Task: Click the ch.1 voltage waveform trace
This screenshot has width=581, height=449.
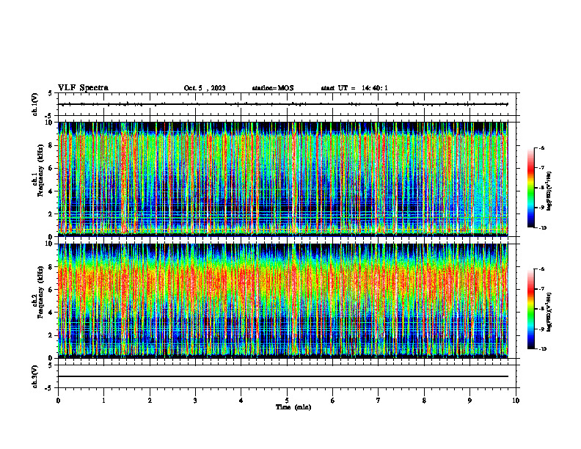Action: pyautogui.click(x=282, y=104)
